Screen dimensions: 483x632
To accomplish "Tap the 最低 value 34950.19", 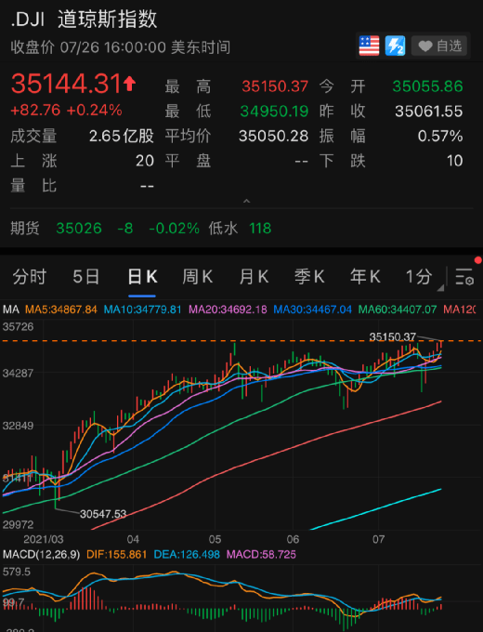I will pos(274,112).
